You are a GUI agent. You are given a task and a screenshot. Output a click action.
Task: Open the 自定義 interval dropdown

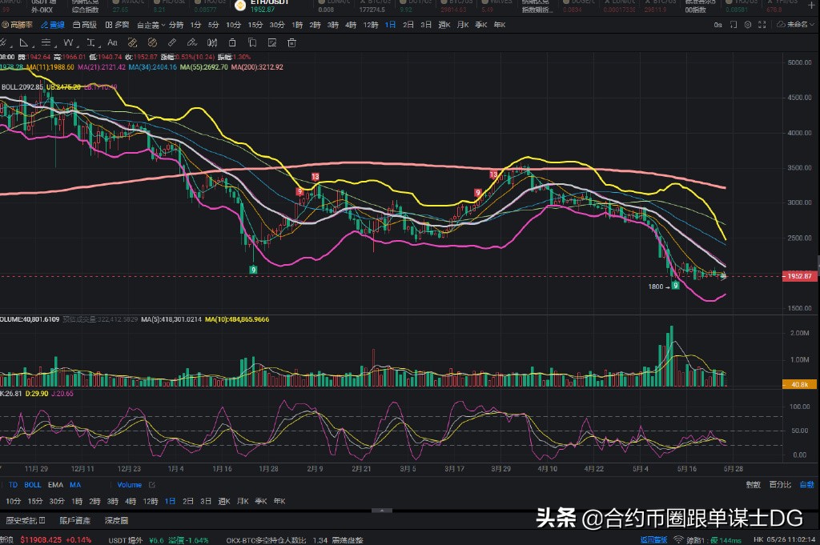pos(153,25)
